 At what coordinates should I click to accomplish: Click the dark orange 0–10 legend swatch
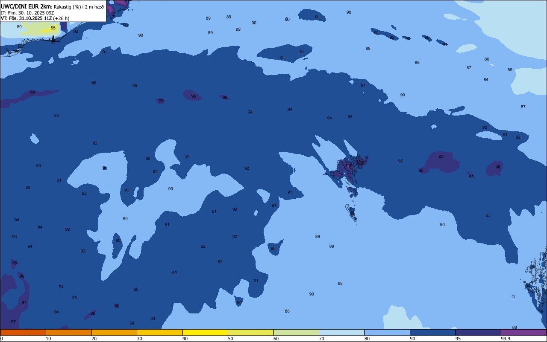click(x=23, y=332)
